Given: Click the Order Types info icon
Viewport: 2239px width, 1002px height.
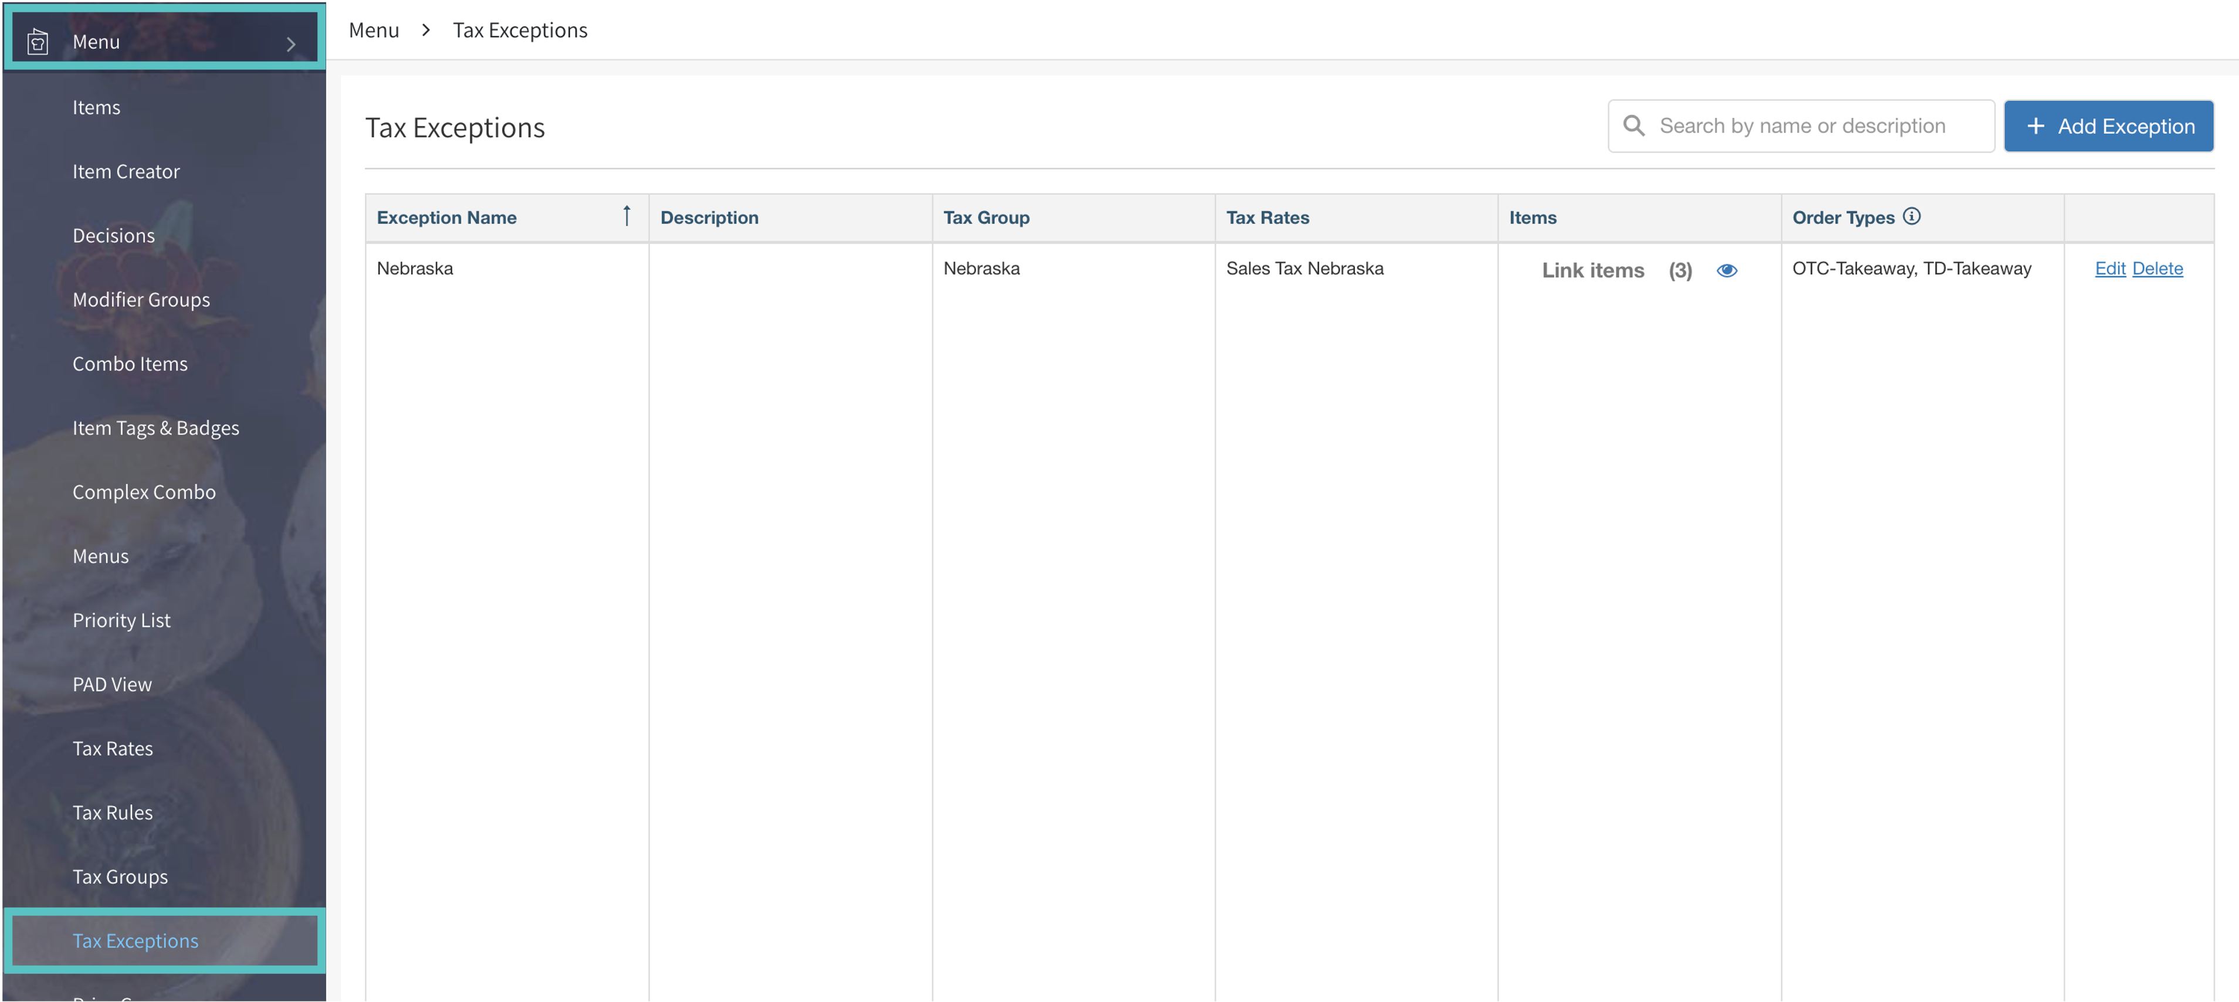Looking at the screenshot, I should [1911, 216].
